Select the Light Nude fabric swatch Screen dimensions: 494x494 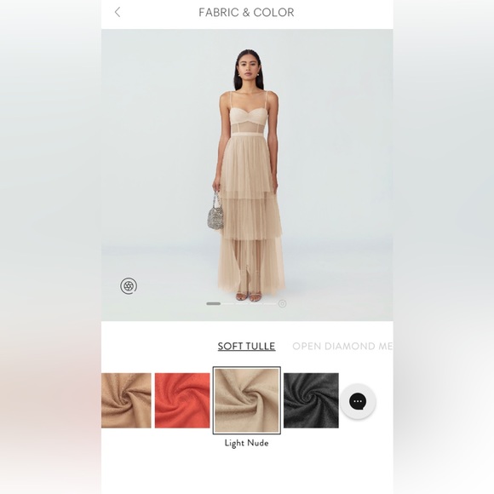pos(247,400)
